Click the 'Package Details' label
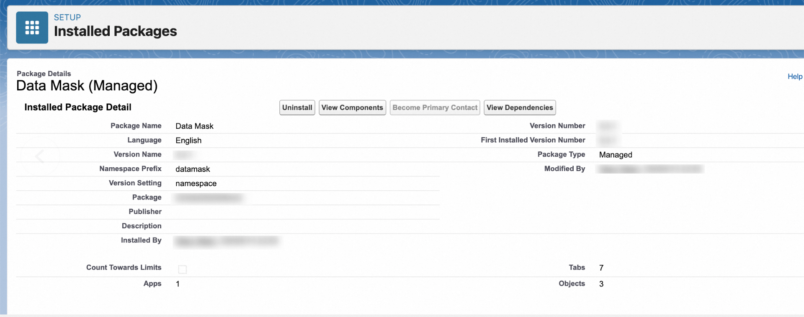Screen dimensions: 804x317 pos(44,74)
